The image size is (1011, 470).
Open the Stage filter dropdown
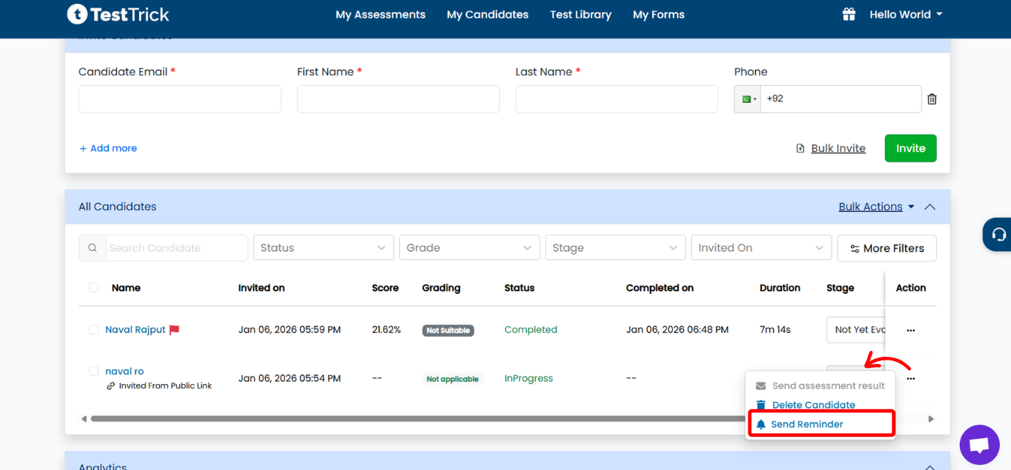click(x=614, y=248)
